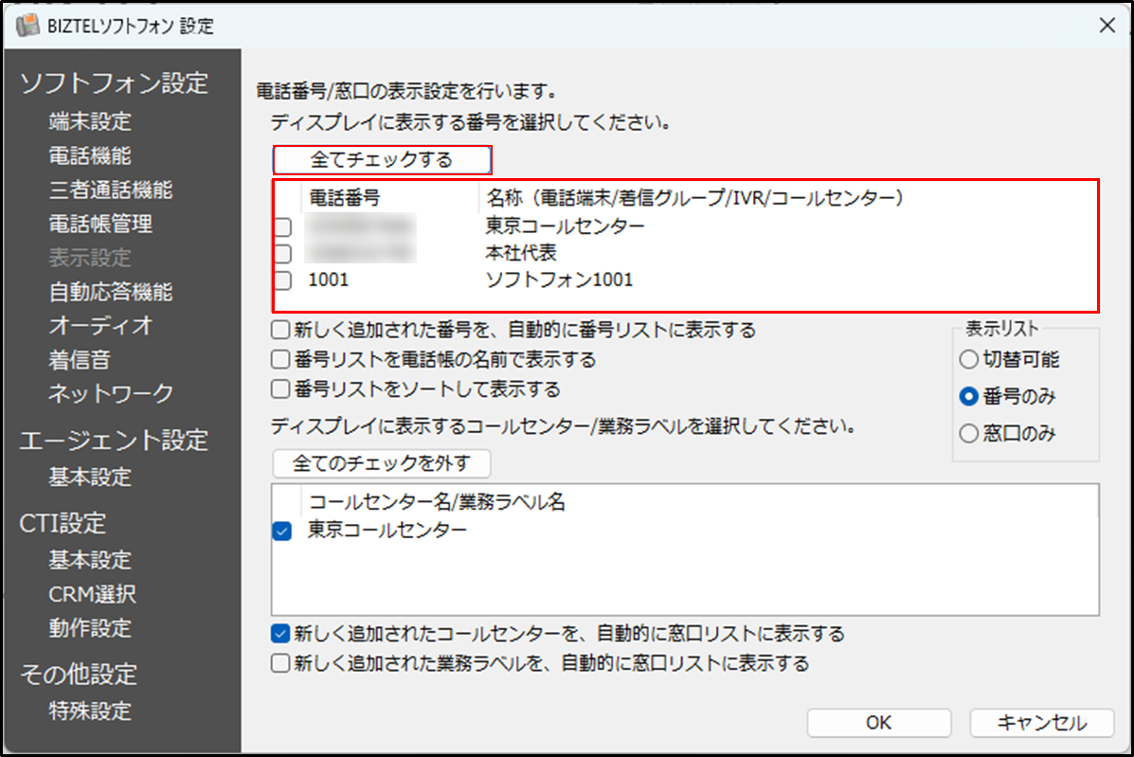The image size is (1134, 757).
Task: Open 着信音 settings page
Action: [80, 359]
